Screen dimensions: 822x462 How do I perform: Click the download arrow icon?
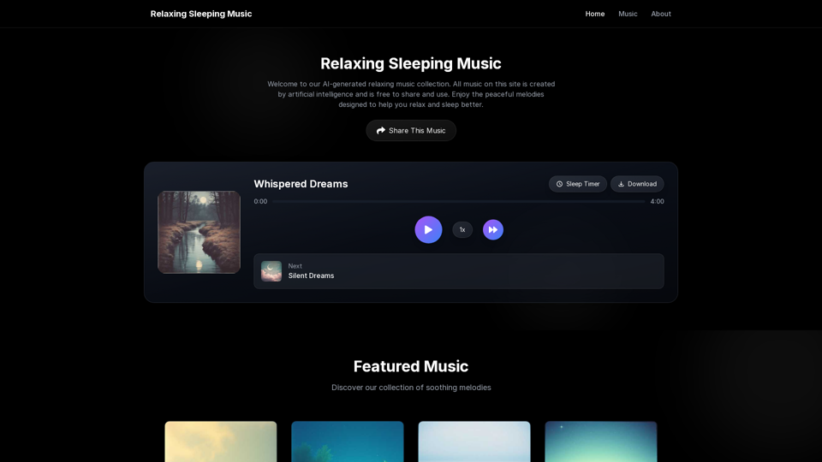(x=621, y=184)
